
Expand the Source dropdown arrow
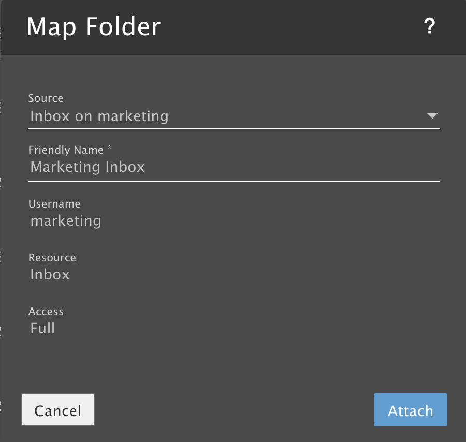[x=432, y=116]
